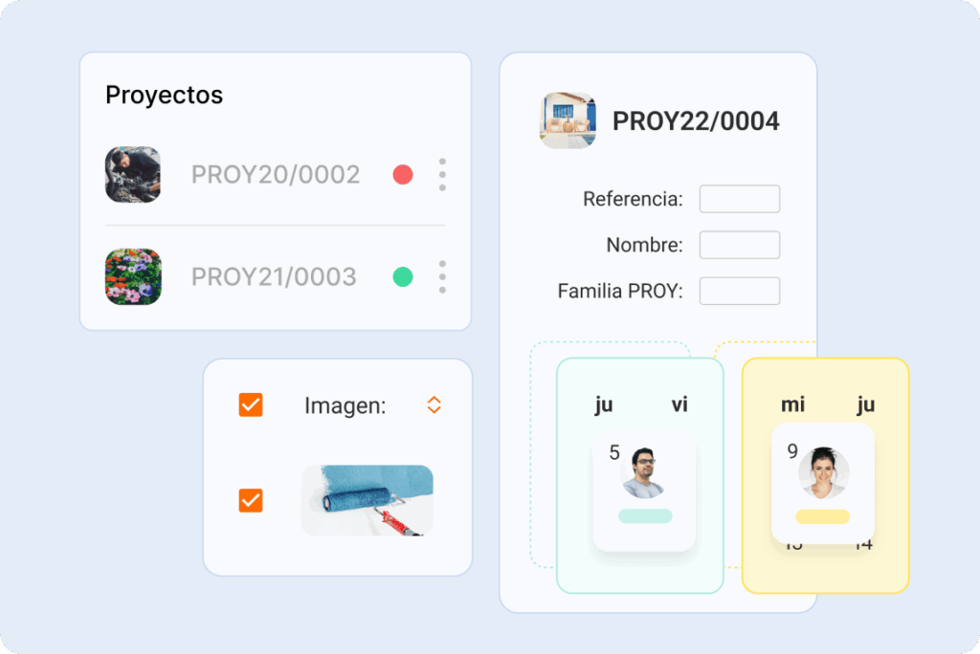Click the red status dot for PROY20/0002
This screenshot has width=980, height=654.
pyautogui.click(x=403, y=175)
